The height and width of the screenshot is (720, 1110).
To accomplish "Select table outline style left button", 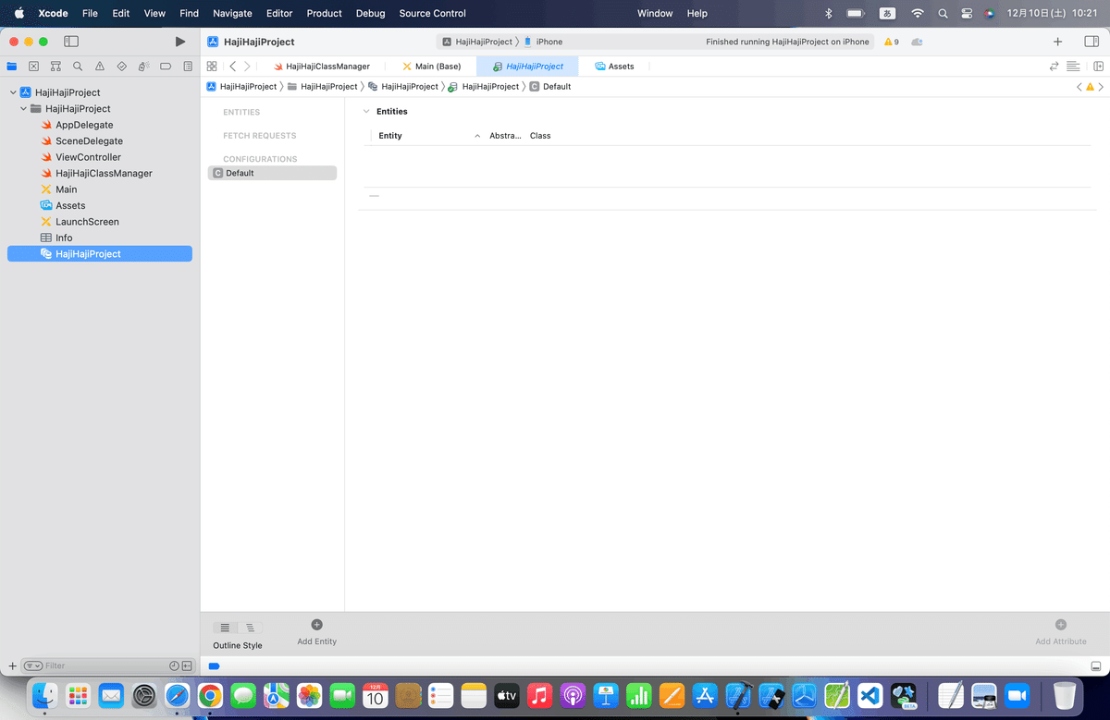I will (x=225, y=628).
